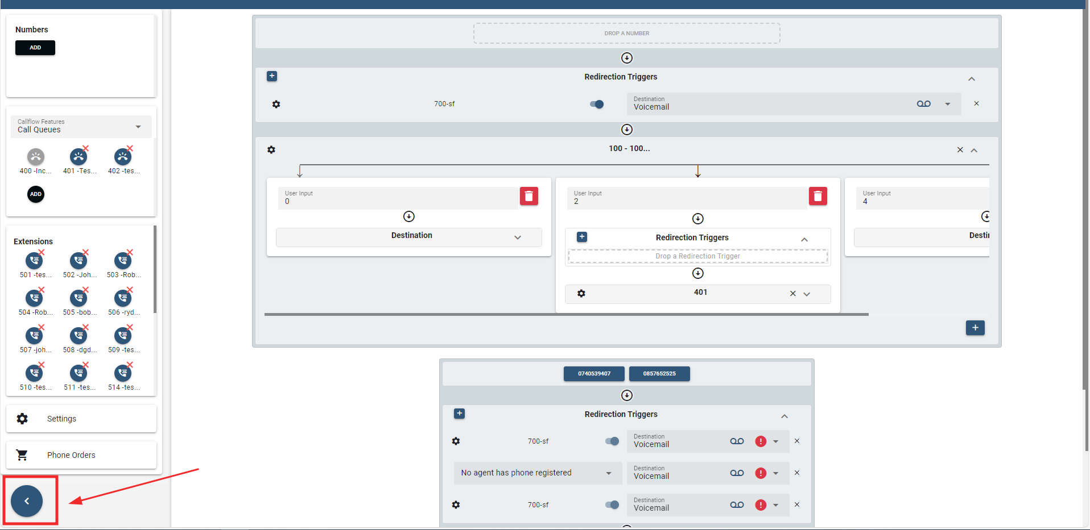Click the 0740539407 number button
Viewport: 1090px width, 530px height.
point(594,374)
